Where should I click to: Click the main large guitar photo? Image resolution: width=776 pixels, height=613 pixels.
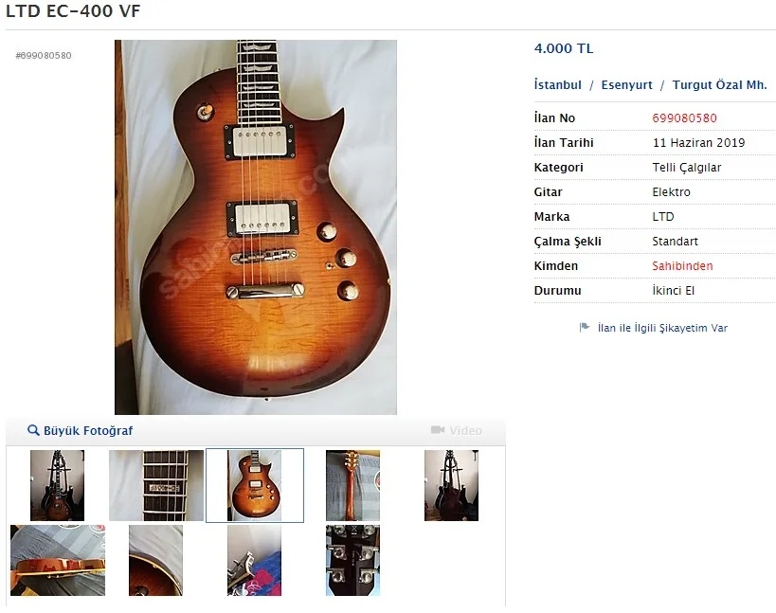256,227
